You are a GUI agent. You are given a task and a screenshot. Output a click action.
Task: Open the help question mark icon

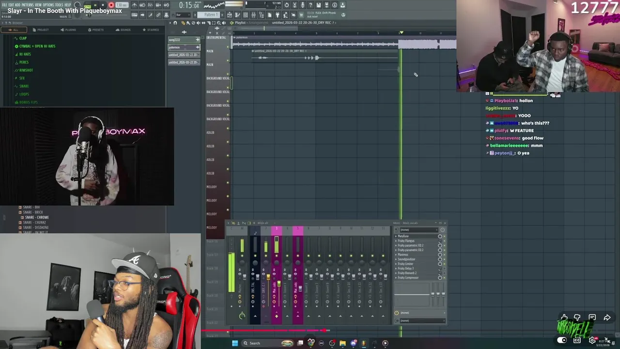pos(310,5)
